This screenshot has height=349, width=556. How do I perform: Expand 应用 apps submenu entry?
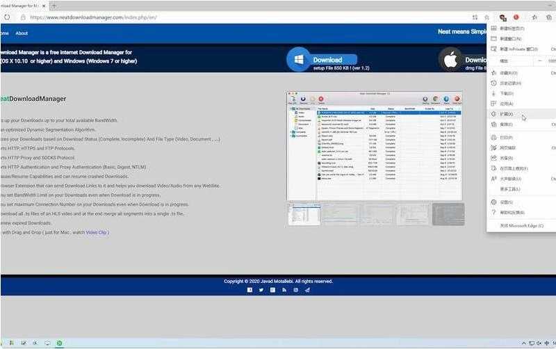point(522,104)
